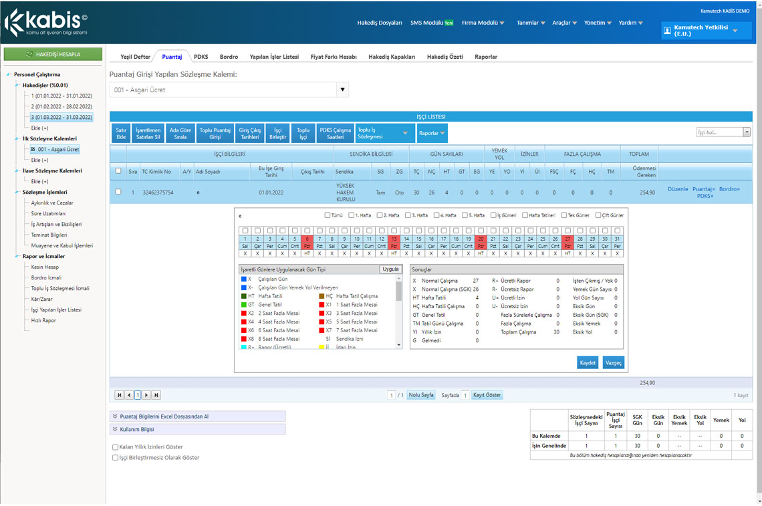
Task: Switch to the Fiyat Farkı Hesabı tab
Action: click(x=334, y=57)
